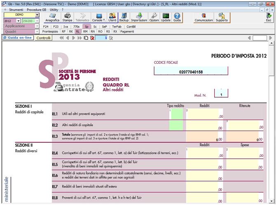Click the green Tipo reddito field RL1
Screen dimensions: 276x205
coord(177,114)
